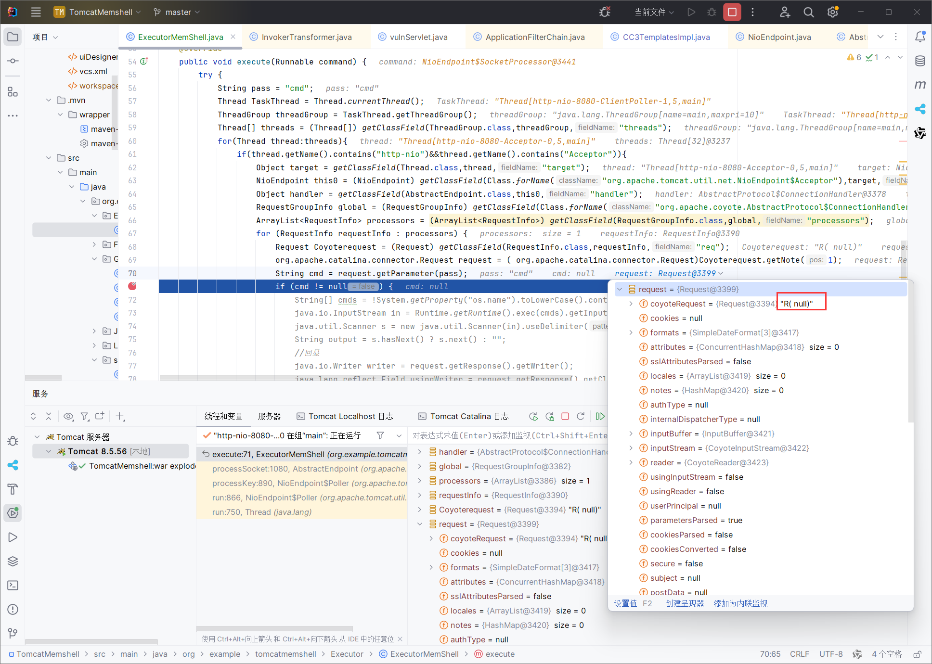Image resolution: width=932 pixels, height=664 pixels.
Task: Toggle the breakpoint on line 71
Action: pyautogui.click(x=132, y=286)
